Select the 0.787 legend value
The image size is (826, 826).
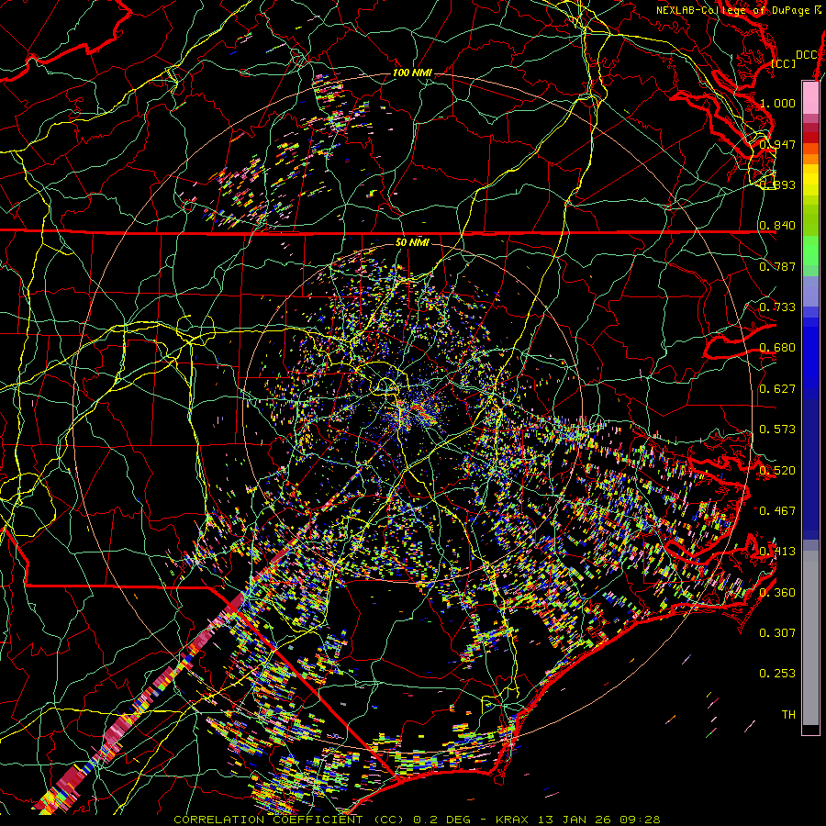[x=777, y=266]
